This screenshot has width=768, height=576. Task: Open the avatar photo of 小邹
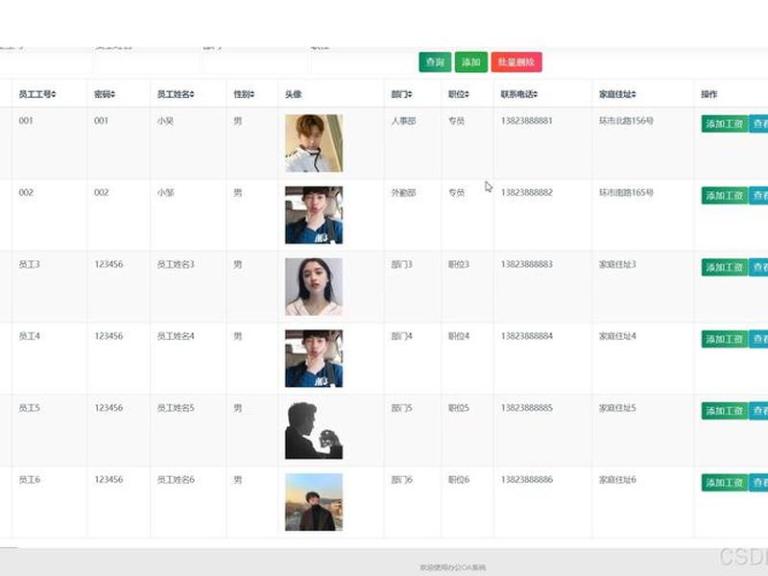coord(314,215)
